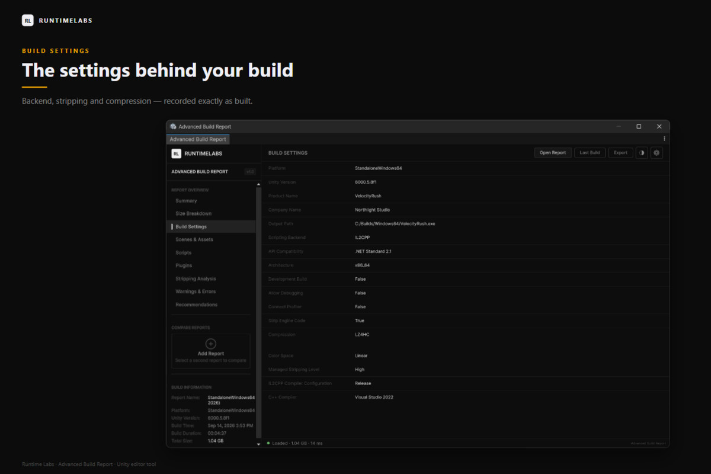The width and height of the screenshot is (711, 474).
Task: Click the Release compiler configuration value
Action: click(x=363, y=383)
